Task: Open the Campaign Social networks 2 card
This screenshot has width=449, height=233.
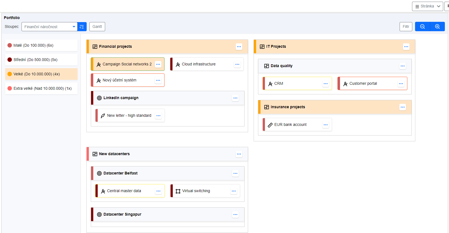Action: click(x=127, y=64)
